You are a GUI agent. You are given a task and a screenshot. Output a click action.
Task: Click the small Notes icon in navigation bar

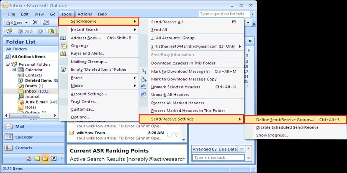coord(37,159)
